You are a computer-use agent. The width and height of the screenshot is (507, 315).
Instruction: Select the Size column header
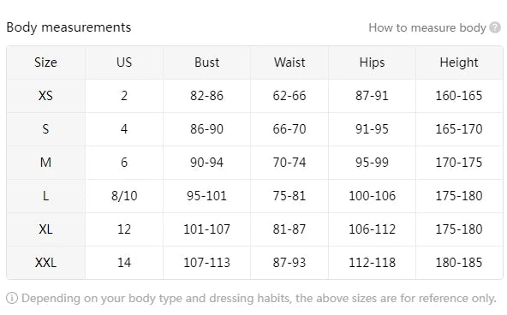tap(45, 62)
